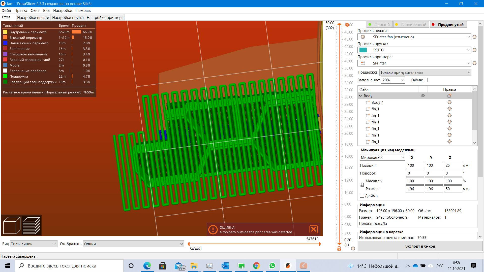Open print profile settings gear icon

click(x=474, y=37)
